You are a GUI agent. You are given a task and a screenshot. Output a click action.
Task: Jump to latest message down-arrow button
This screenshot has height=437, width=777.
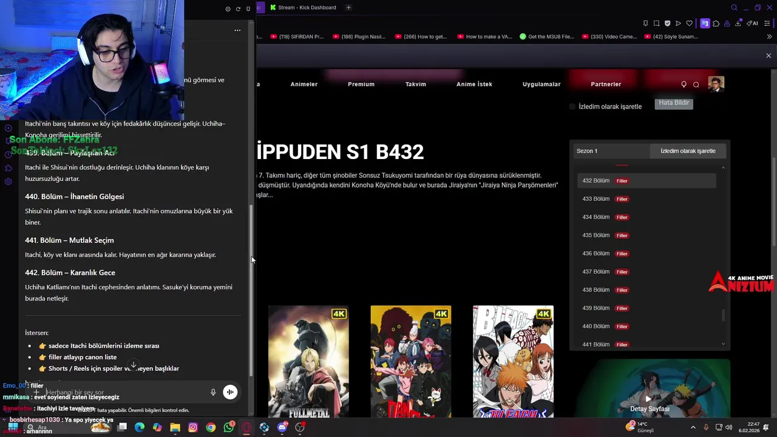click(x=134, y=365)
